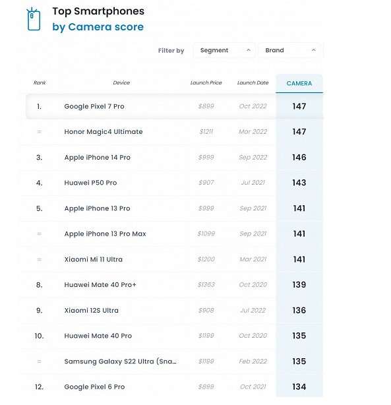Open the Huawei Mate 40 Pro+ entry
Image resolution: width=391 pixels, height=405 pixels.
tap(100, 285)
